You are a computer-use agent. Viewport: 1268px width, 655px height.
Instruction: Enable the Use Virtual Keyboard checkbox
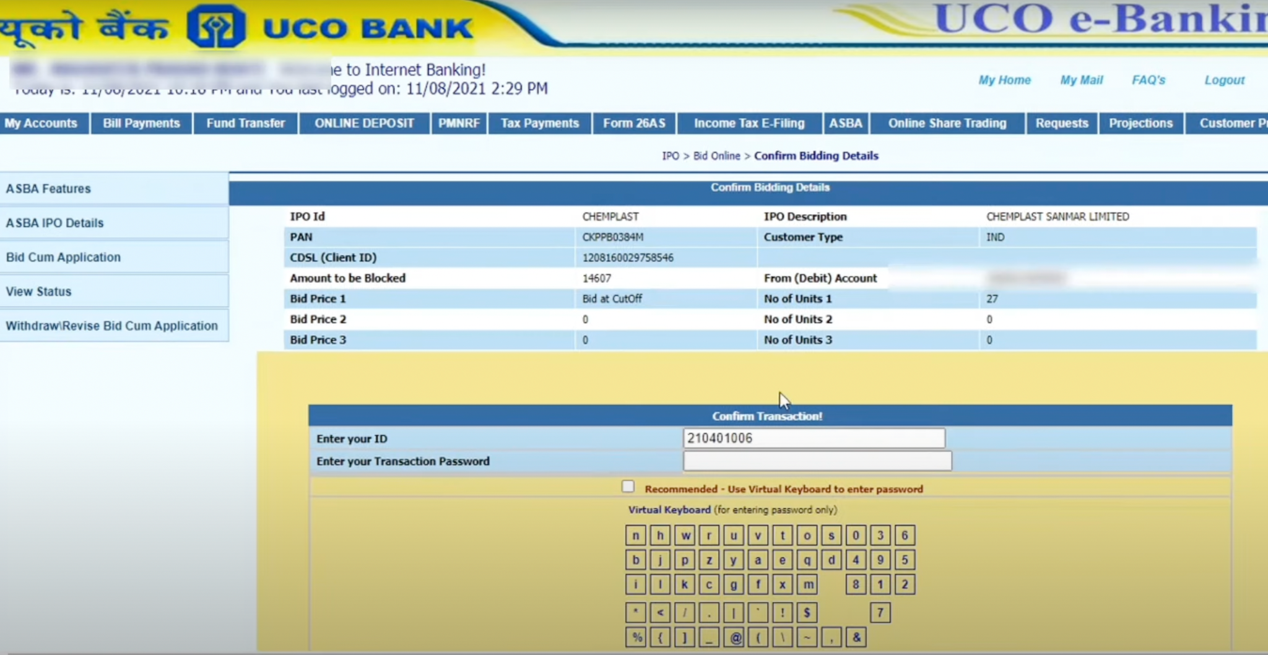[628, 487]
